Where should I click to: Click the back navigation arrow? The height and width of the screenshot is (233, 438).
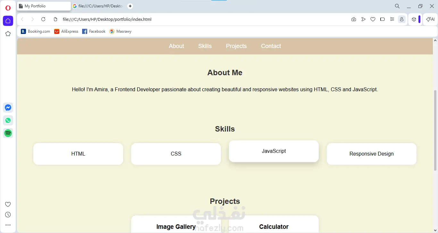click(22, 19)
